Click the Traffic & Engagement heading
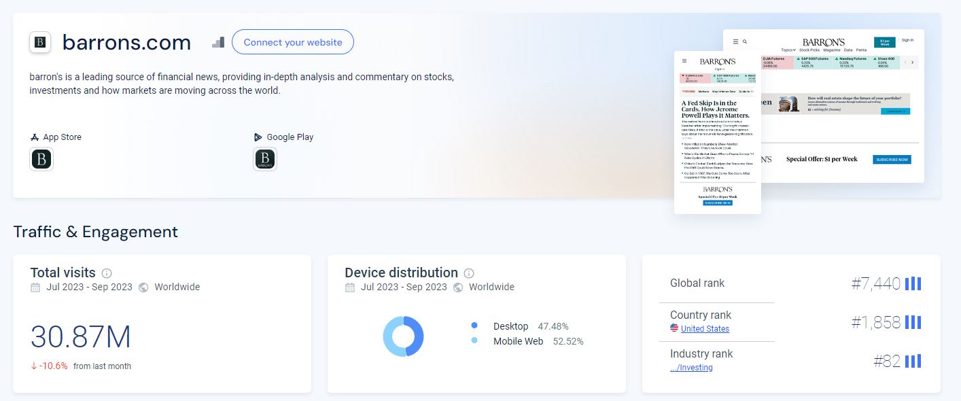Image resolution: width=961 pixels, height=401 pixels. (96, 232)
